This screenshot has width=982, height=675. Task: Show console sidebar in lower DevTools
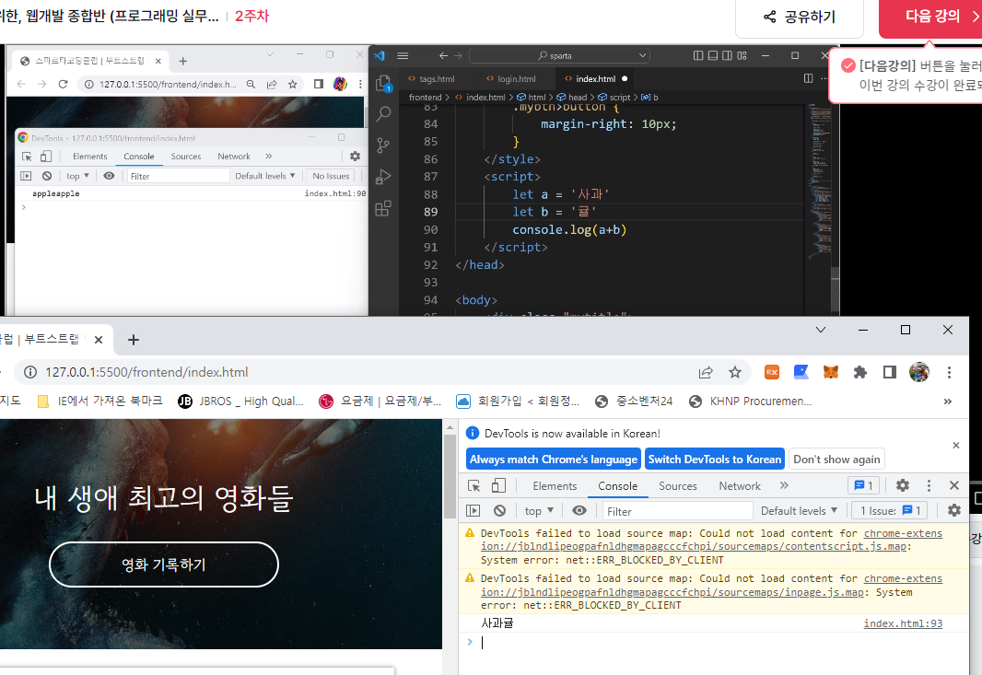pos(473,511)
